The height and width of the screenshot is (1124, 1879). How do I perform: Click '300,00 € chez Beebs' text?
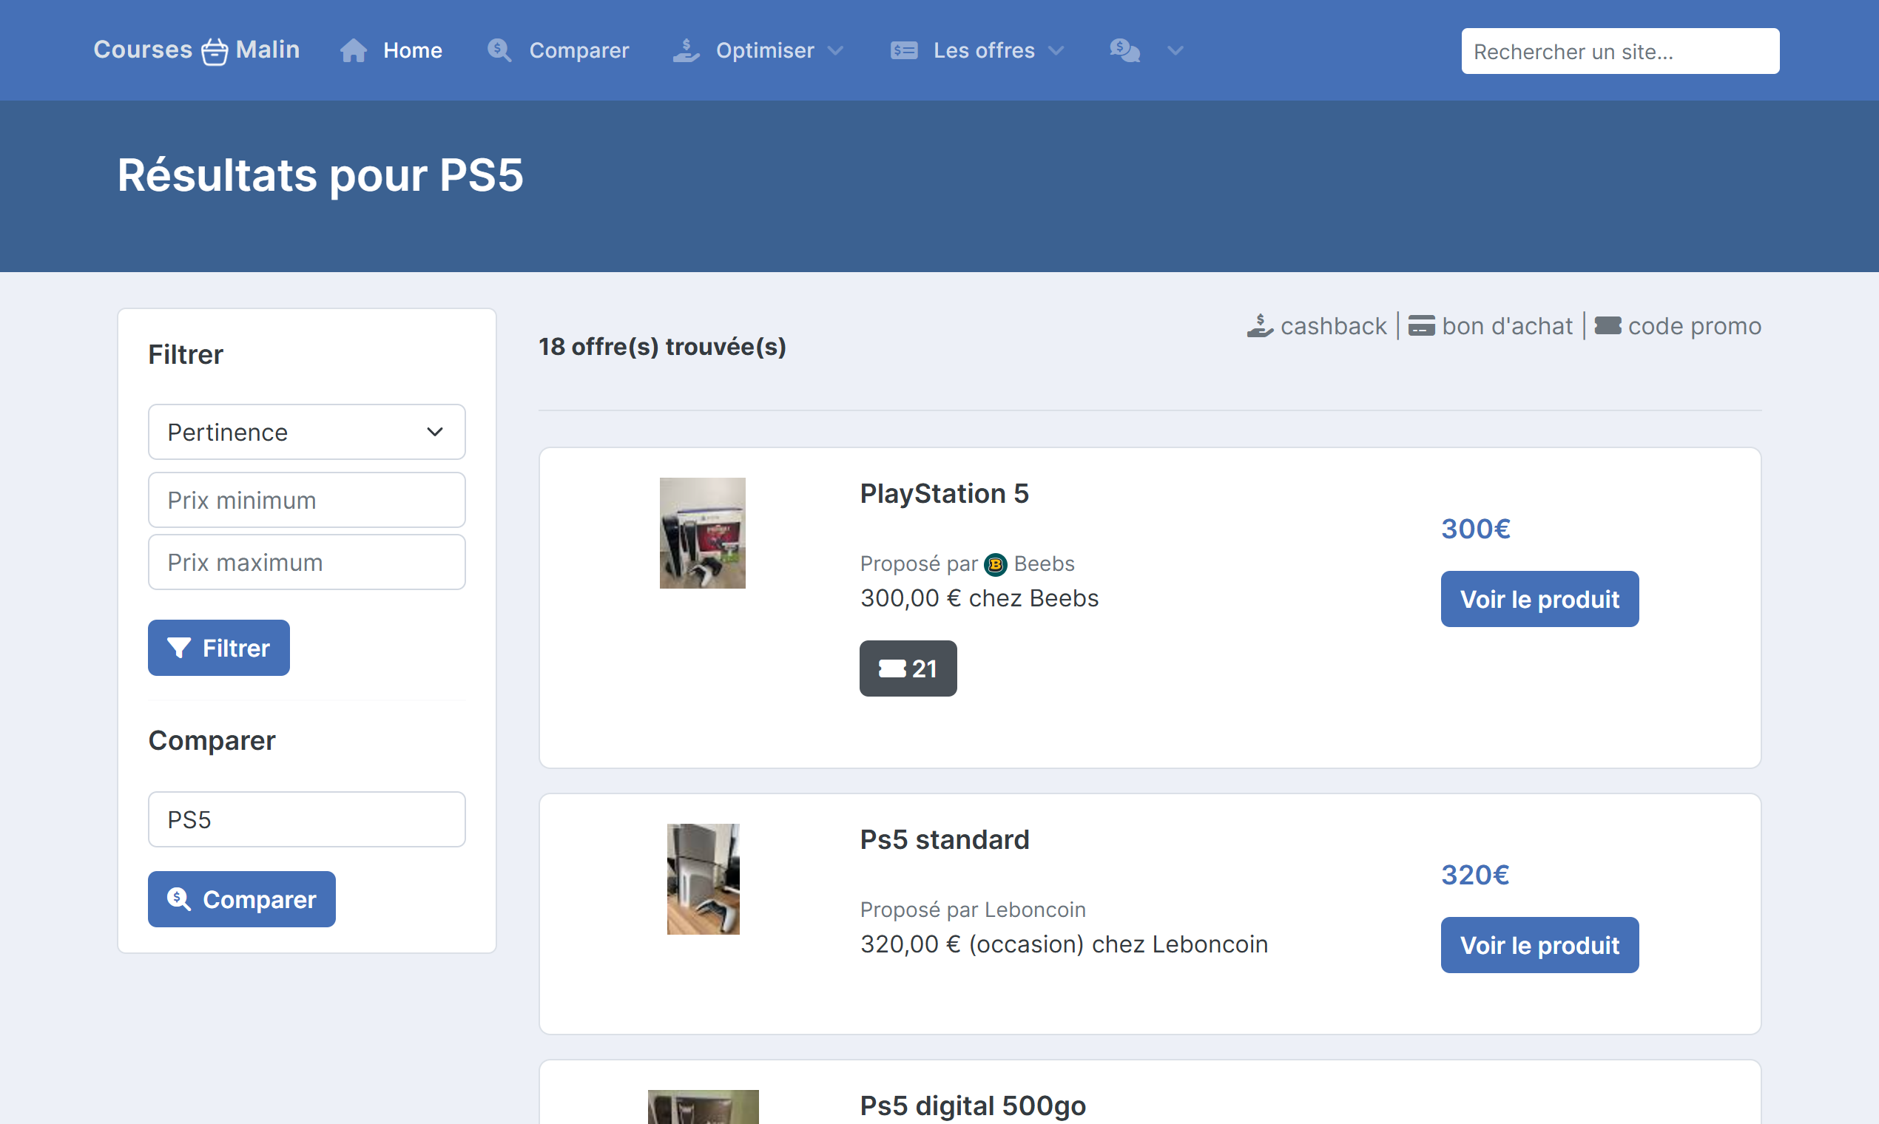coord(979,598)
